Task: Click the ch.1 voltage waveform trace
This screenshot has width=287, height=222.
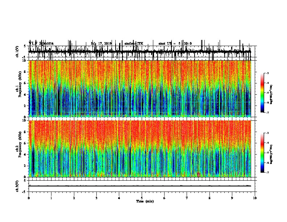Action: [x=140, y=52]
